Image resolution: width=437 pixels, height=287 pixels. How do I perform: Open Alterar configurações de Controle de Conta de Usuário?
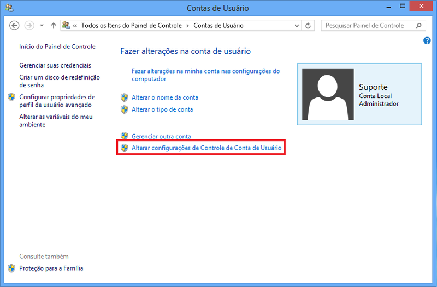pyautogui.click(x=206, y=148)
